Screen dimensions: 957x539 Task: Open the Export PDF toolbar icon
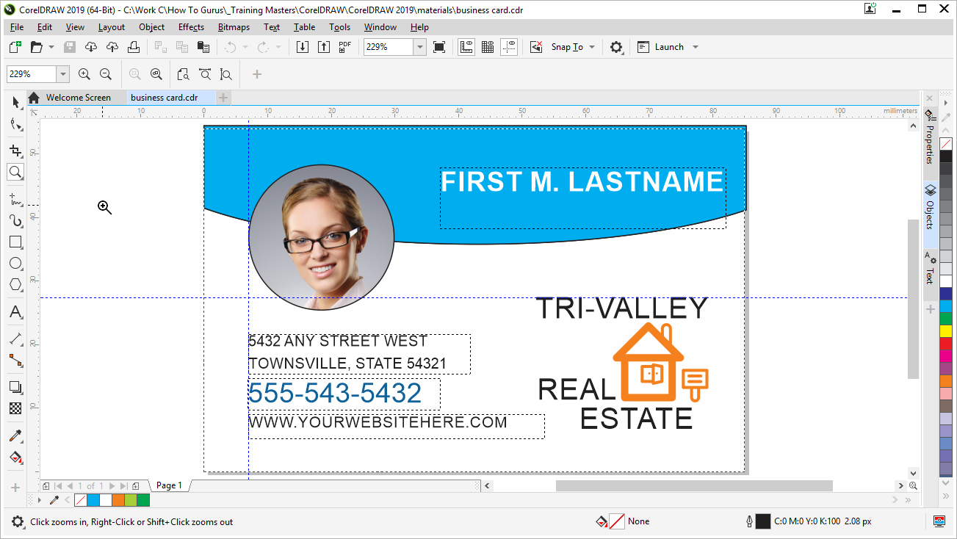pyautogui.click(x=344, y=46)
